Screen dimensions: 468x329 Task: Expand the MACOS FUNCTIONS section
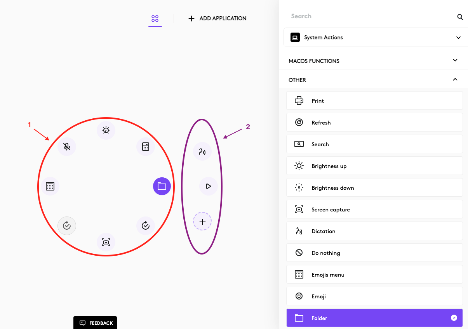[455, 61]
